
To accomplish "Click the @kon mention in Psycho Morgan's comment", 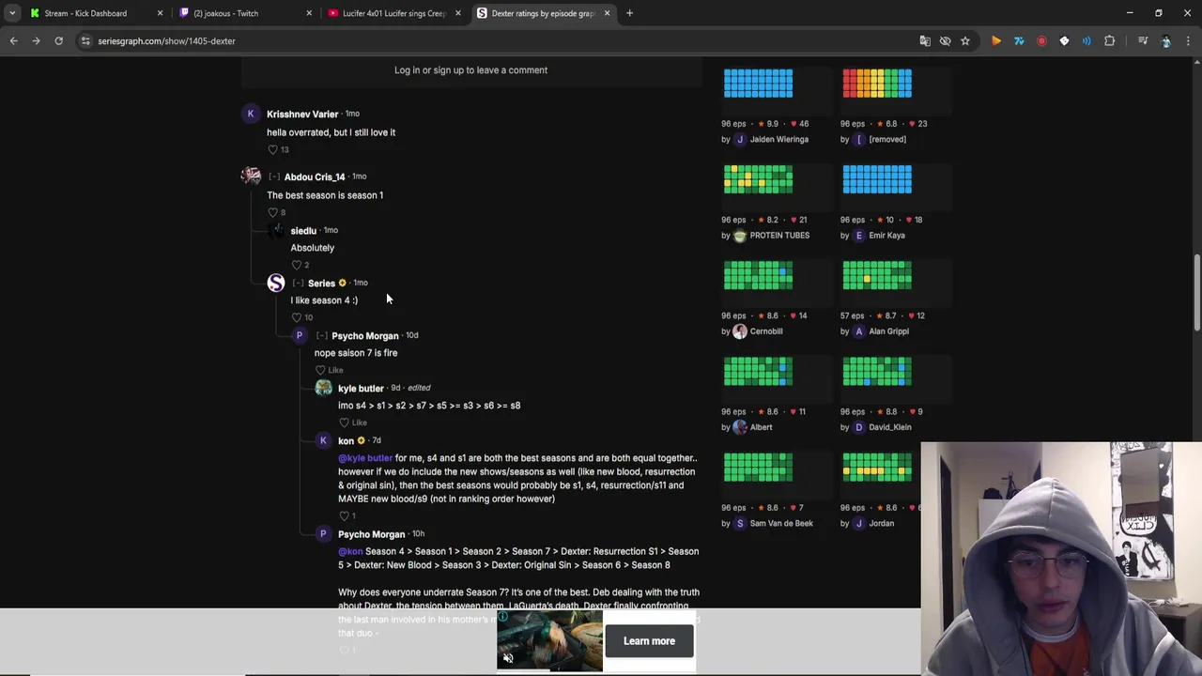I will 350,552.
